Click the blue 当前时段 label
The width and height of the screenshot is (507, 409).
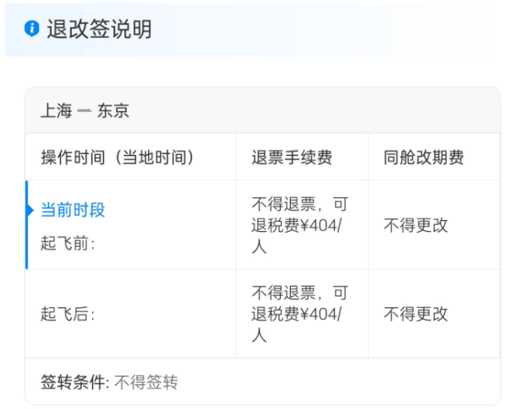[x=73, y=209]
